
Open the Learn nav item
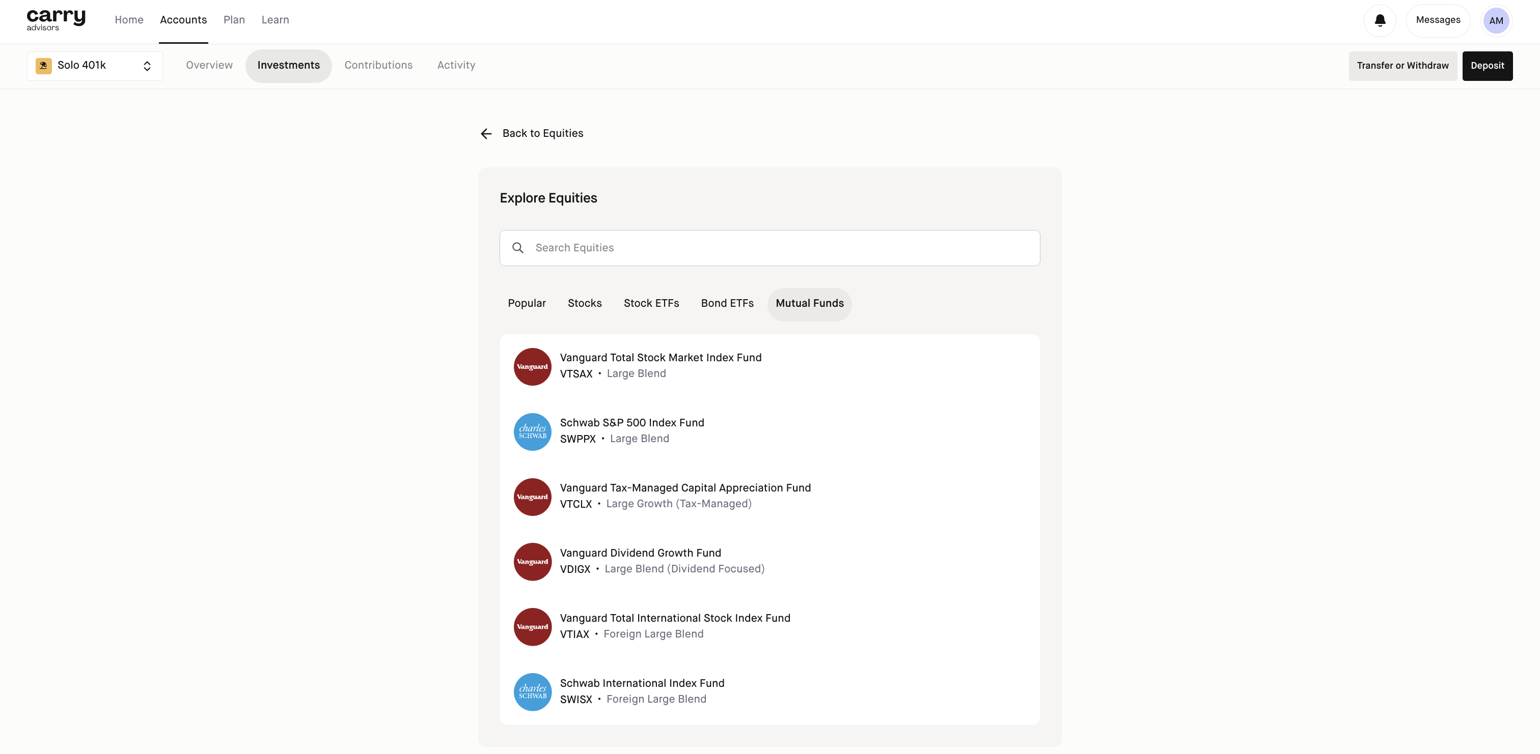(275, 20)
